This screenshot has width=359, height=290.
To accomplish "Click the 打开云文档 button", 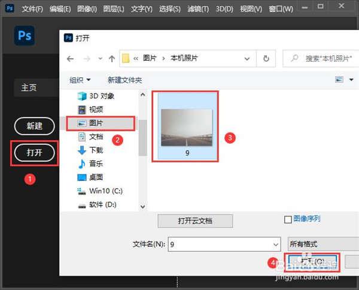I will (x=194, y=221).
